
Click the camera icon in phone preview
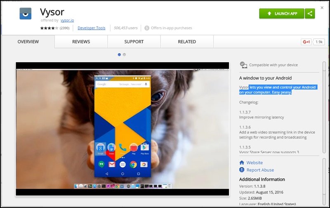[x=144, y=164]
